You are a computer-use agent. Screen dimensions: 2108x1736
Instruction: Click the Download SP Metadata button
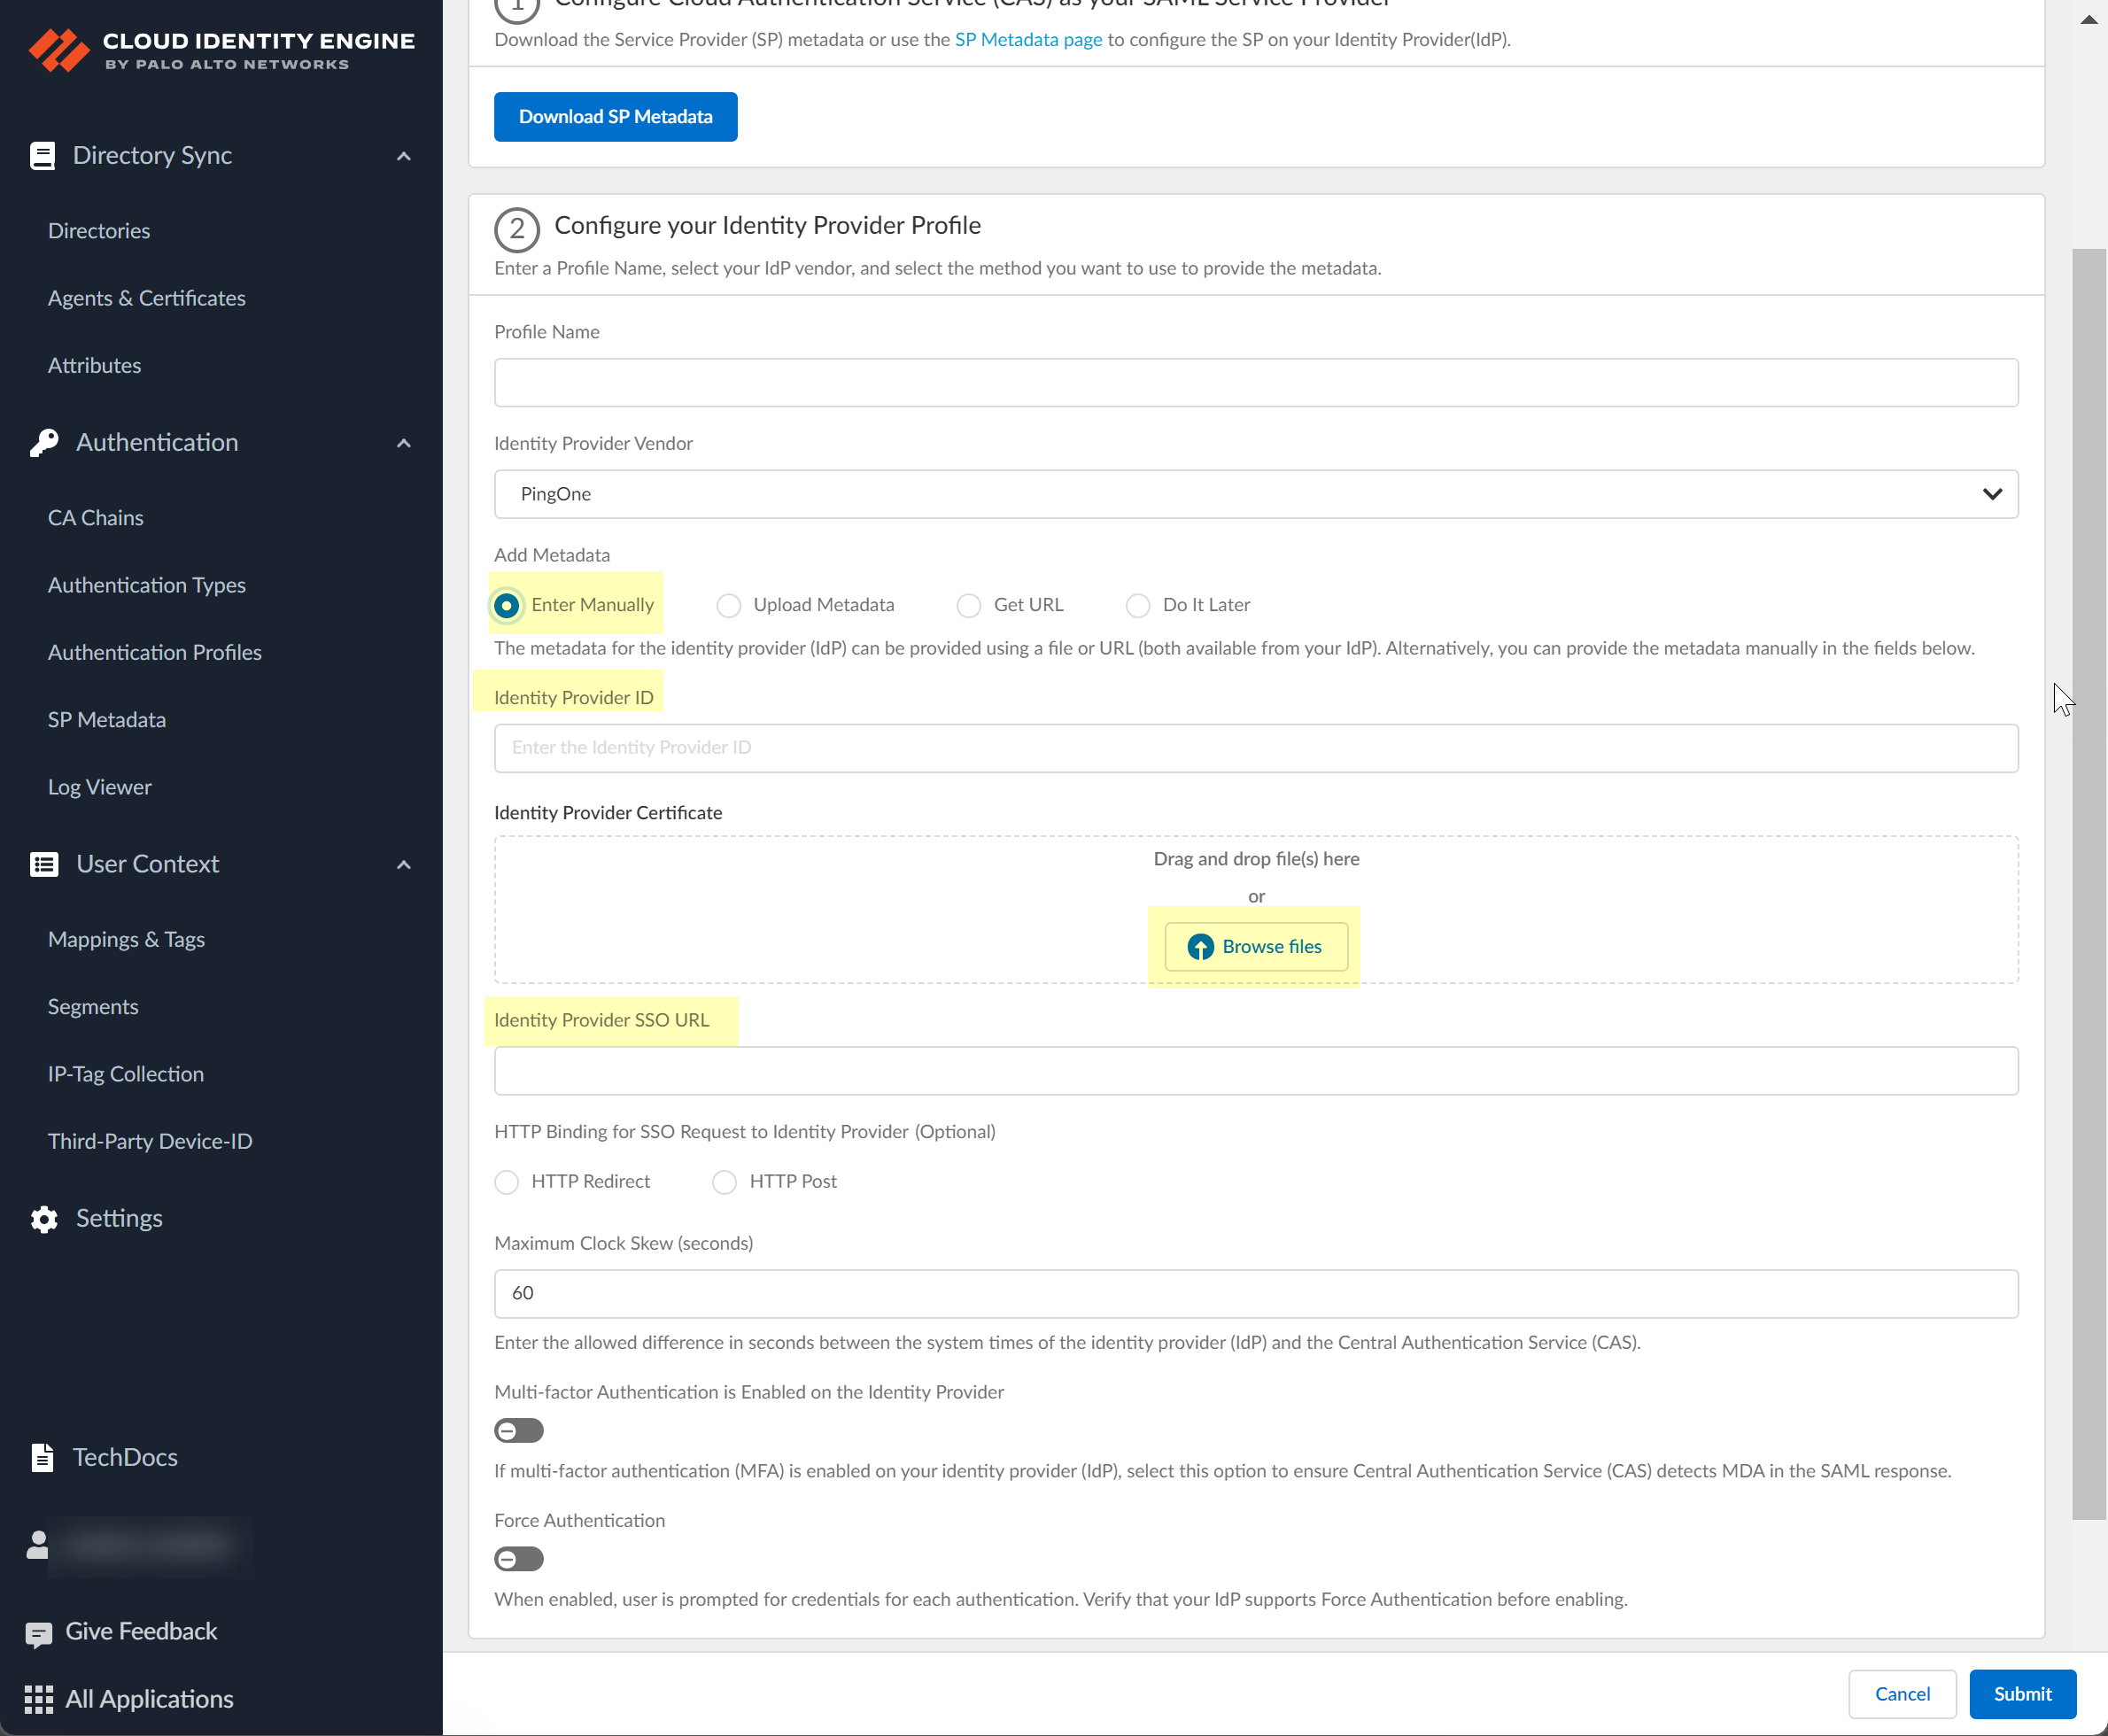coord(615,117)
